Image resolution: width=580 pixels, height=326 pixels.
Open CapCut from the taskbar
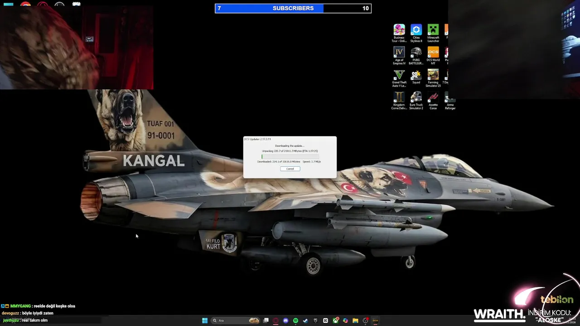[x=325, y=321]
